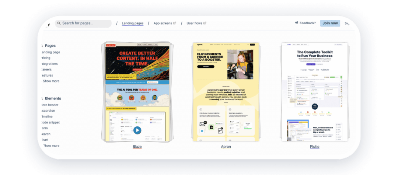Click the Feedback megaphone icon

click(x=296, y=23)
